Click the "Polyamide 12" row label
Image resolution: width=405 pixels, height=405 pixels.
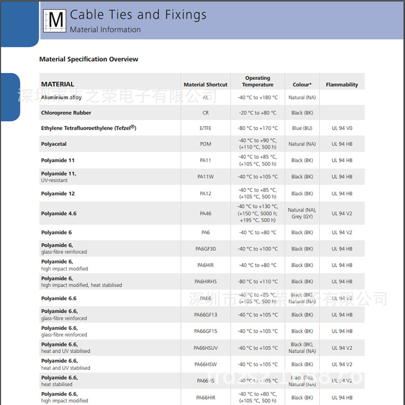[58, 193]
